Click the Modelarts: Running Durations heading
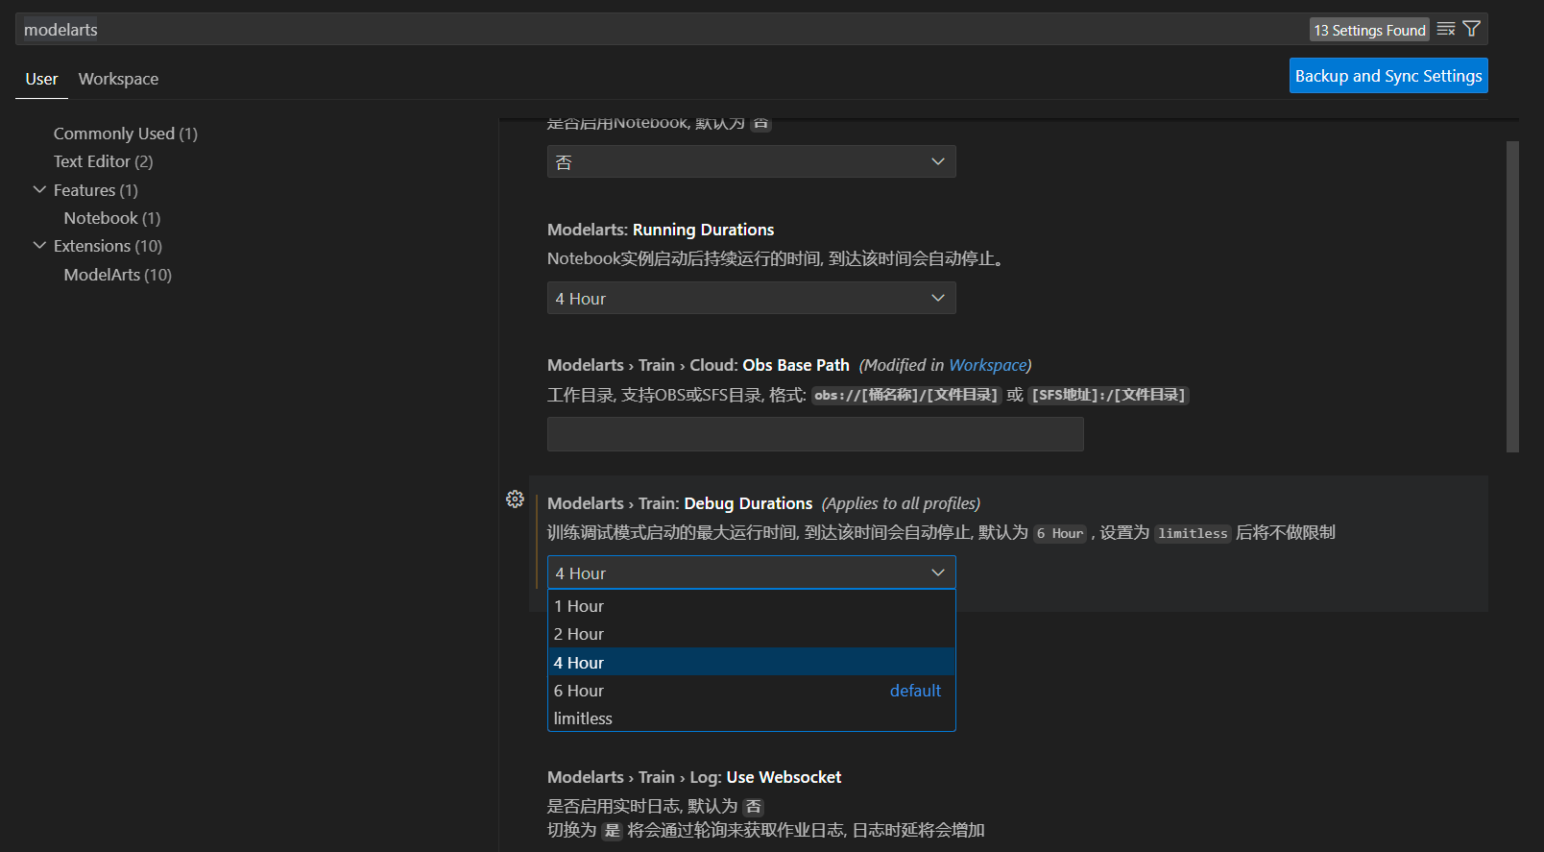The width and height of the screenshot is (1544, 852). click(661, 230)
